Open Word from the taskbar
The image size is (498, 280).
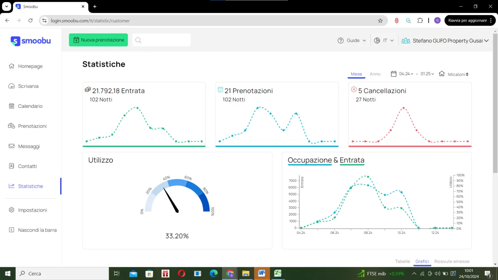[262, 273]
